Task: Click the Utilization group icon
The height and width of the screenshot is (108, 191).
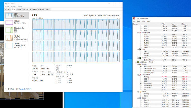Action: (140, 58)
